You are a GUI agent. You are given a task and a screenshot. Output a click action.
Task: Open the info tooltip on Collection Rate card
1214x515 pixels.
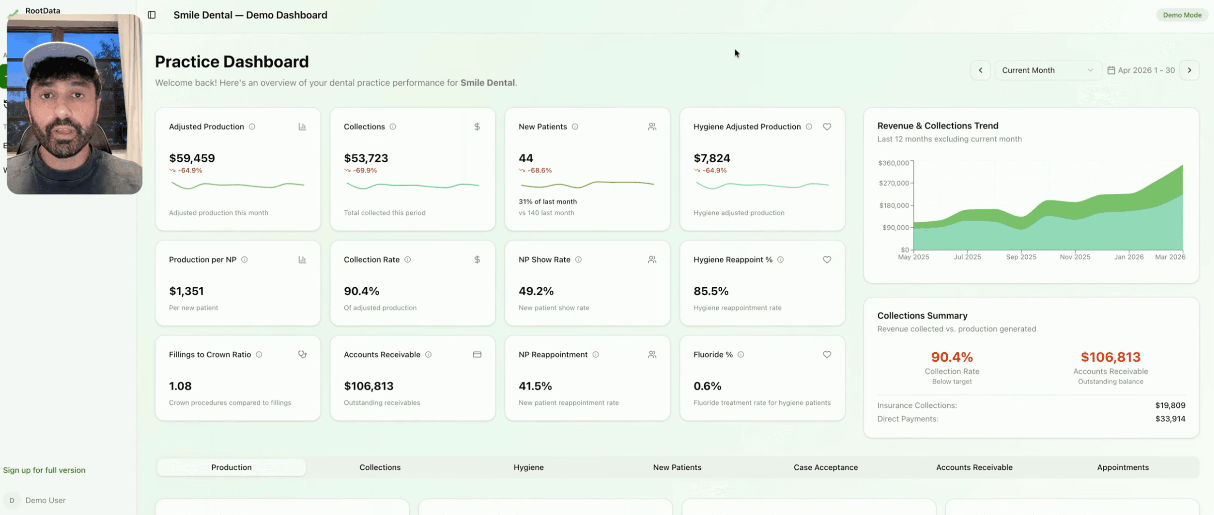[407, 259]
